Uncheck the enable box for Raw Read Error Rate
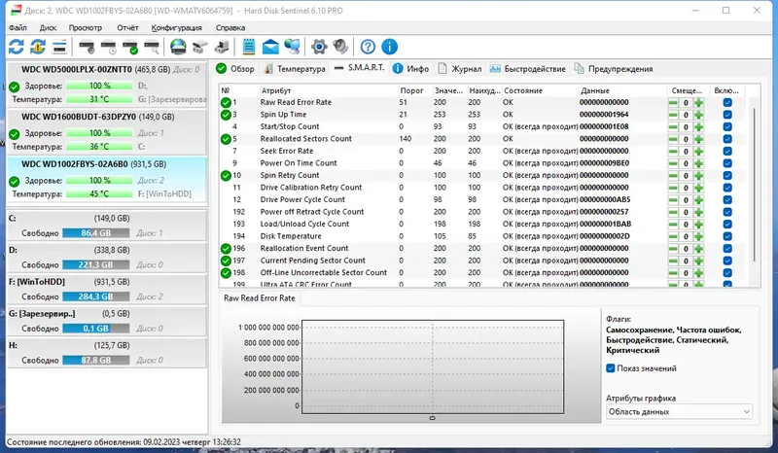The height and width of the screenshot is (453, 778). (x=727, y=103)
